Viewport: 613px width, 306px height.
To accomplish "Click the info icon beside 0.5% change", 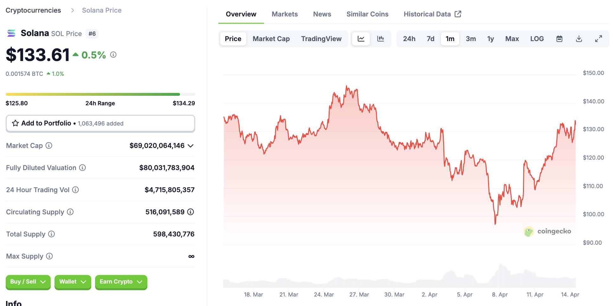I will click(x=113, y=55).
